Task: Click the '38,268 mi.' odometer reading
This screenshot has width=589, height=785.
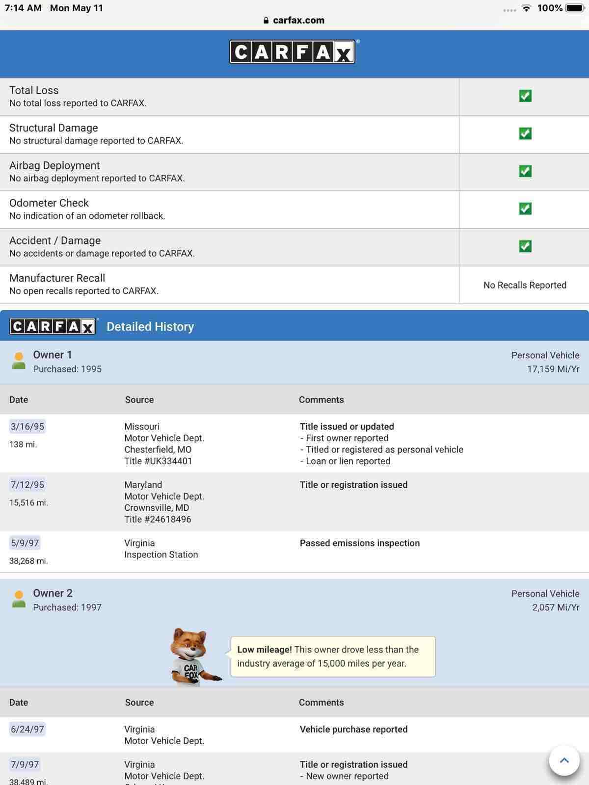Action: 28,561
